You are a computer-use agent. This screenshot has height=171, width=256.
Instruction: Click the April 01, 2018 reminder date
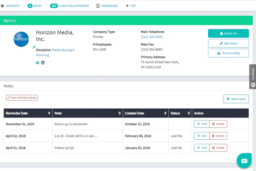tap(16, 148)
